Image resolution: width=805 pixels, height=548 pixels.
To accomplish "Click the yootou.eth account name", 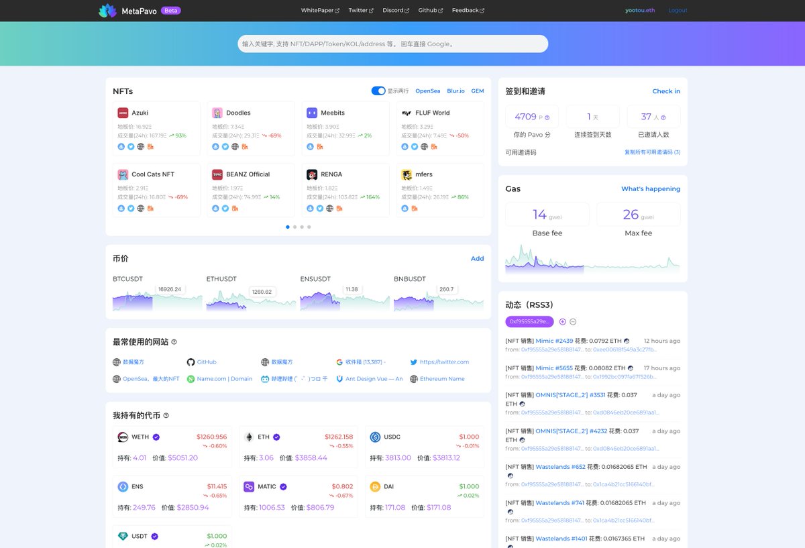I will [640, 10].
